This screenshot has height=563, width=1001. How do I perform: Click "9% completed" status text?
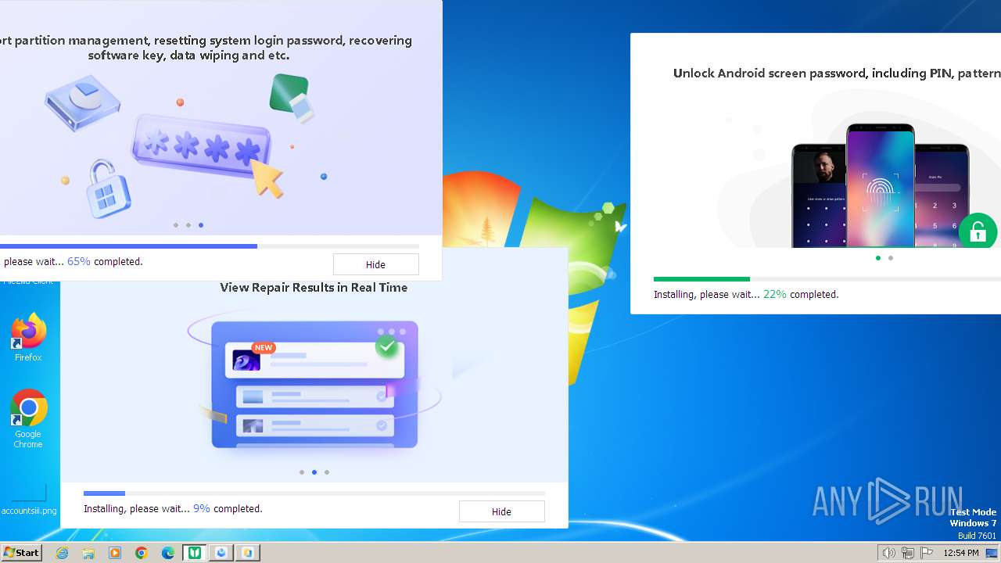pos(228,509)
